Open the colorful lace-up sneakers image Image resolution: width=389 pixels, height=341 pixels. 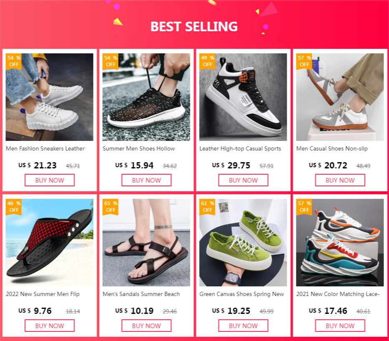(x=340, y=243)
